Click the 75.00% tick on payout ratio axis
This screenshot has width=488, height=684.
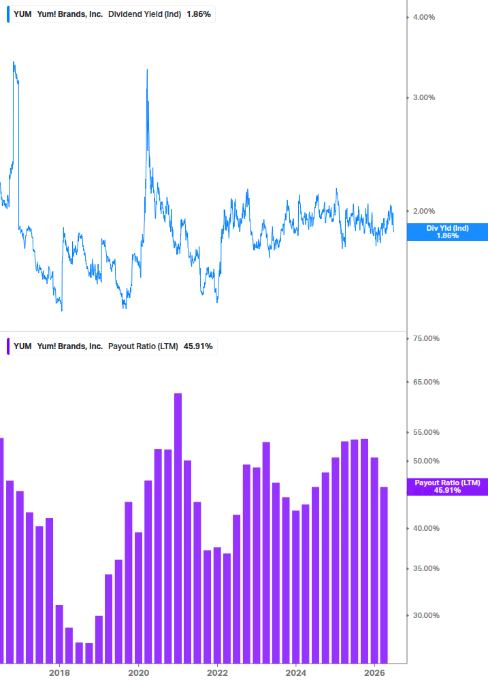(x=426, y=338)
